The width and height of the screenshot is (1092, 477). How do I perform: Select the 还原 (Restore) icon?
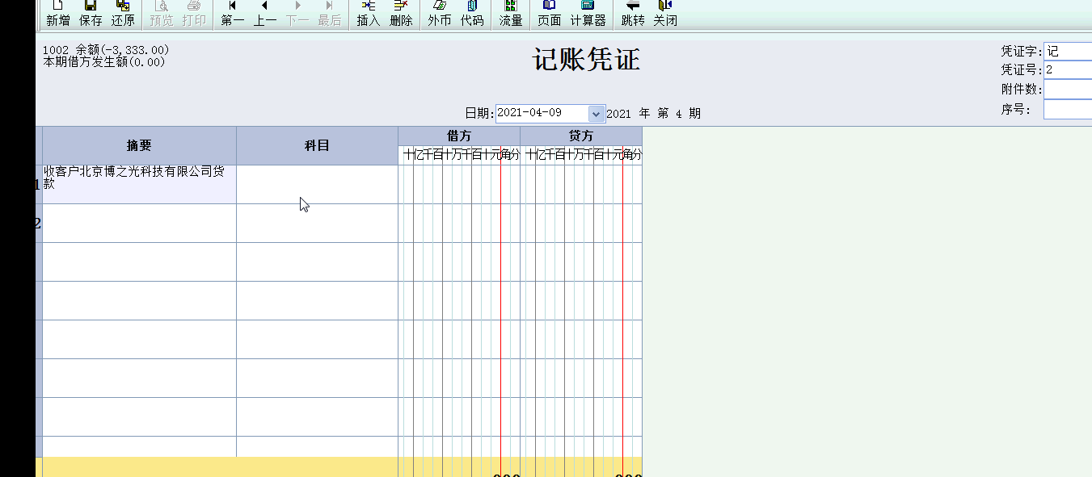click(x=124, y=14)
